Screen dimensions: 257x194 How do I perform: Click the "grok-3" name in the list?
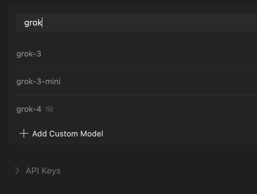click(29, 54)
